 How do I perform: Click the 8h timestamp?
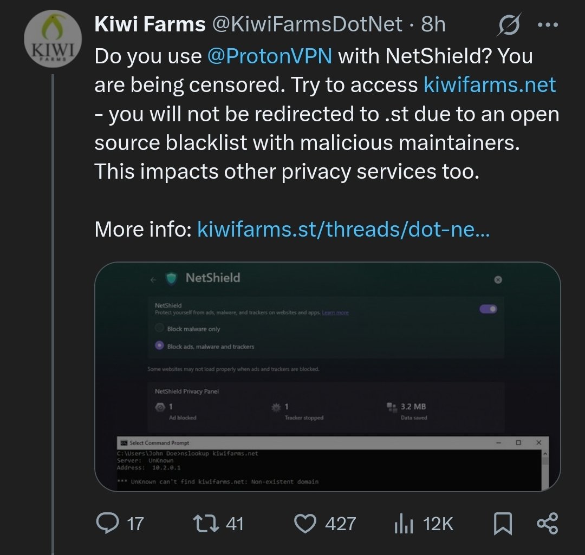click(433, 24)
